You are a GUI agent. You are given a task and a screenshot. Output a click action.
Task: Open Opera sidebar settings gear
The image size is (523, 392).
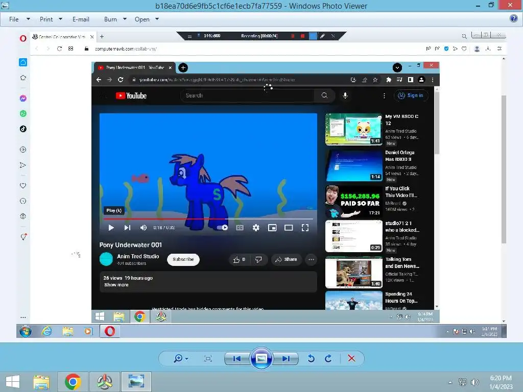coord(23,216)
